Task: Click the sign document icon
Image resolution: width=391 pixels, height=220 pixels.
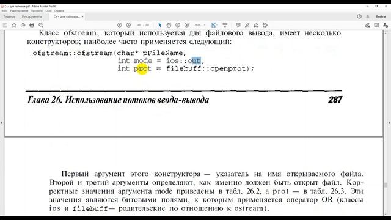Action: [256, 25]
